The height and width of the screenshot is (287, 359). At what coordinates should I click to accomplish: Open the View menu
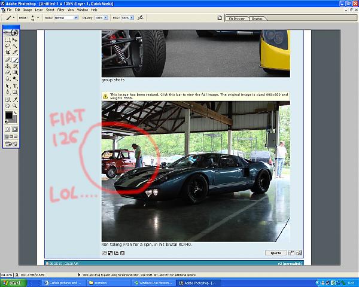point(71,10)
